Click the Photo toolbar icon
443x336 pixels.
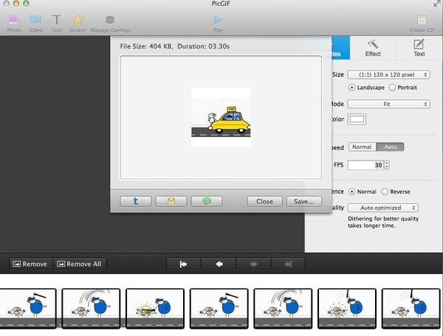13,24
